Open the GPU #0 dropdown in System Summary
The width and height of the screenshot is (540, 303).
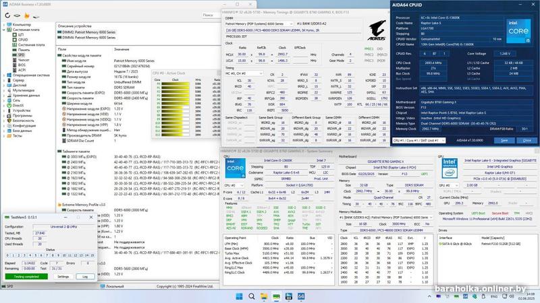[449, 185]
